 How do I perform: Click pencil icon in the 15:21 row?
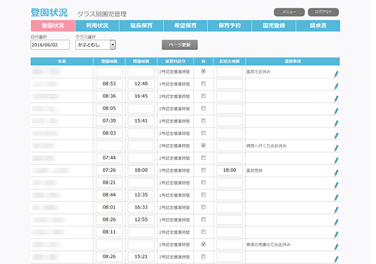point(336,260)
